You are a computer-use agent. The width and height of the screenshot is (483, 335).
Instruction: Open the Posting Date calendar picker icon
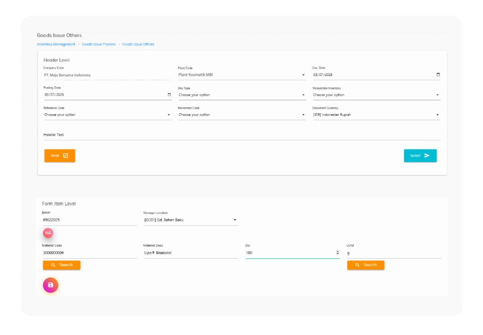coord(169,95)
